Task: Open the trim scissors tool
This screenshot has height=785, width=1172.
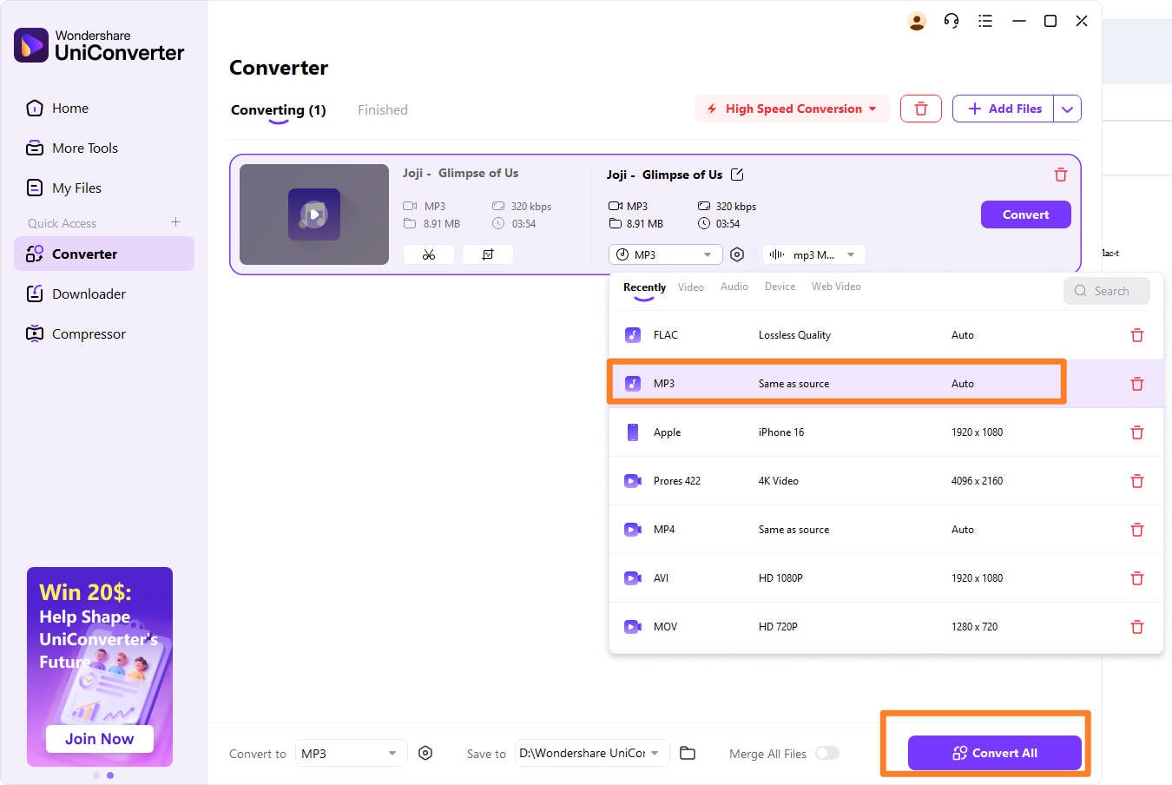Action: 429,254
